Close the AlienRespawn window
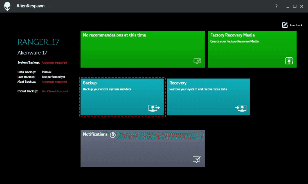Image resolution: width=308 pixels, height=184 pixels. pyautogui.click(x=302, y=6)
